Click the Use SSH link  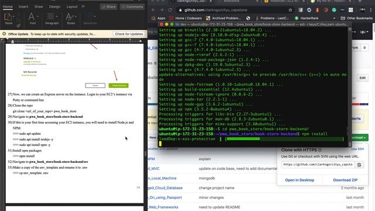(357, 149)
